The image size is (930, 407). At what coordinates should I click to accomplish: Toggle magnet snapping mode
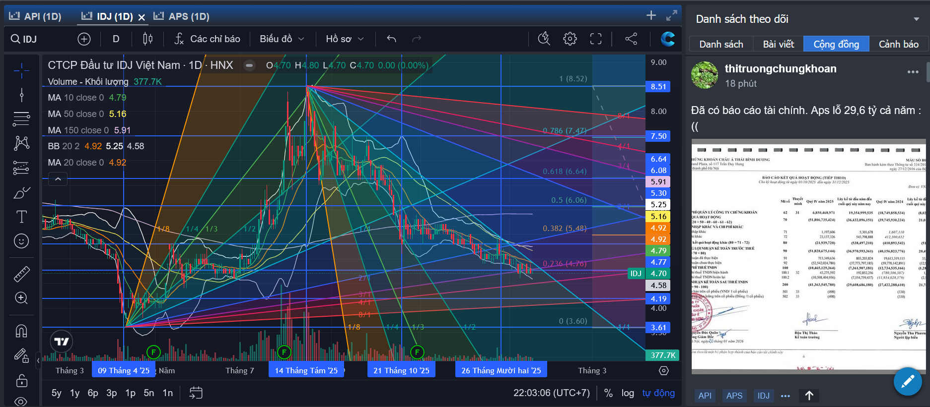[x=21, y=331]
